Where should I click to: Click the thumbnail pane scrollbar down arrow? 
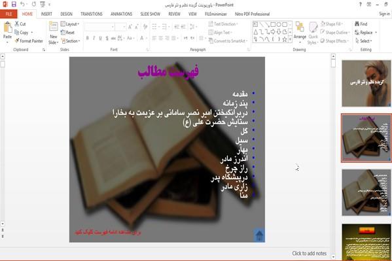(x=333, y=257)
